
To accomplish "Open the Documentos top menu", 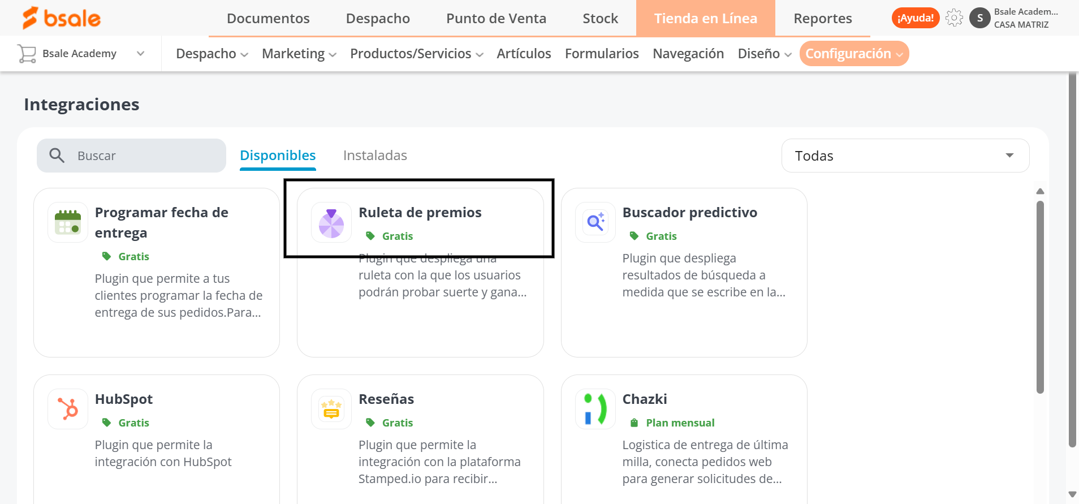I will click(x=268, y=18).
